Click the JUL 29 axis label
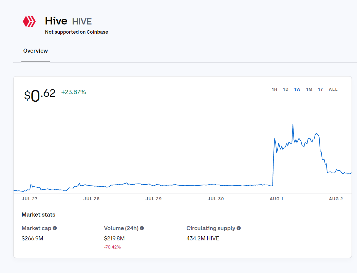Image resolution: width=357 pixels, height=273 pixels. pyautogui.click(x=154, y=199)
